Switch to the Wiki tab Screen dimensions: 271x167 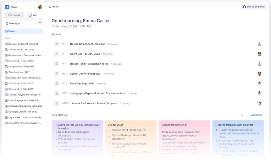[x=33, y=15]
